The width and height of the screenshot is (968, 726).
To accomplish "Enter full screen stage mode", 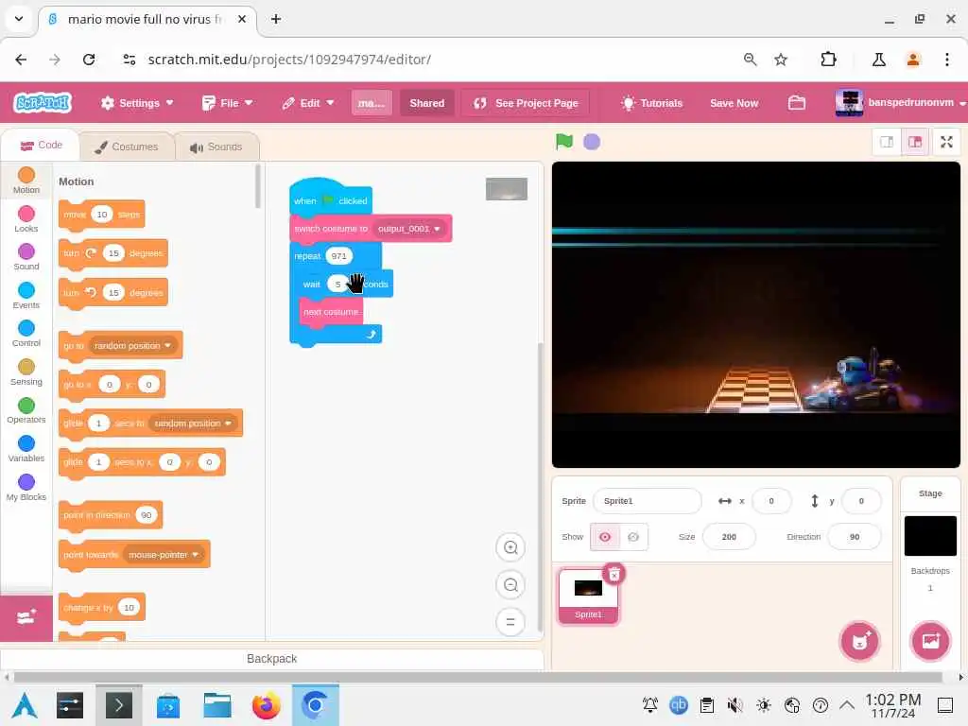I will [x=946, y=142].
